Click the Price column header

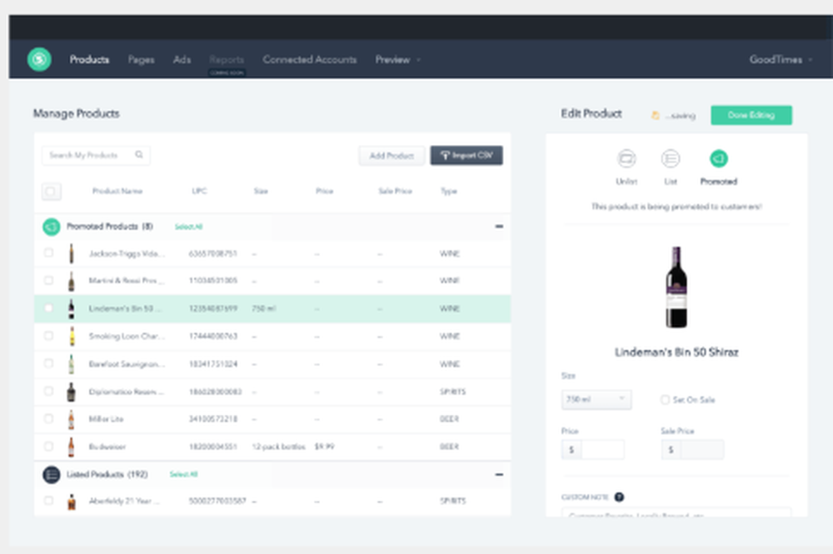(x=324, y=192)
